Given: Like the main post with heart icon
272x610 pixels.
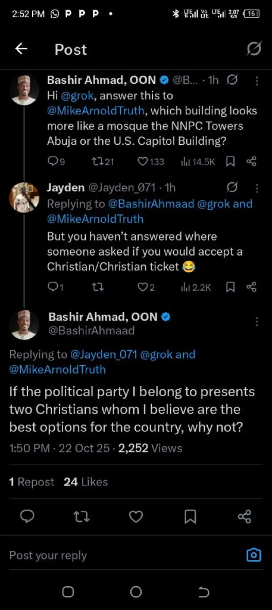Looking at the screenshot, I should coord(136,516).
